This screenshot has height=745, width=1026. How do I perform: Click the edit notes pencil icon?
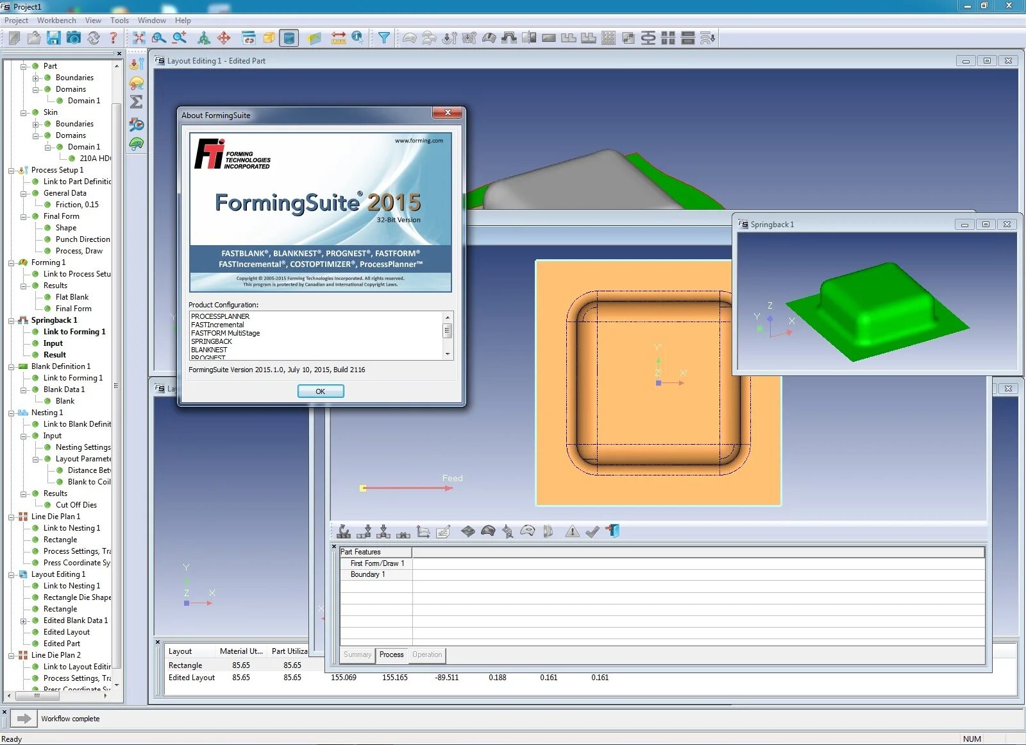(x=443, y=531)
